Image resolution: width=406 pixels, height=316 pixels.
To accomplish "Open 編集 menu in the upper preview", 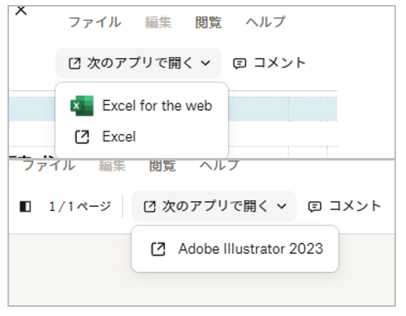I will [158, 22].
